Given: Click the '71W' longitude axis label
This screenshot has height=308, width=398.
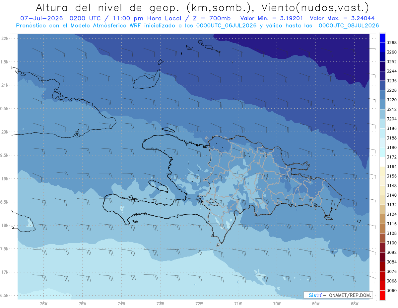Looking at the screenshot, I should tap(238, 304).
